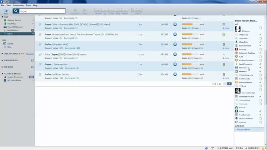
Task: Click the VerTor green source icon
Action: [x=237, y=107]
